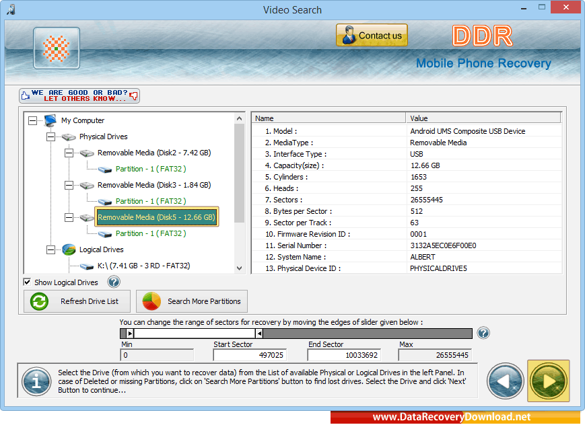Collapse the Disk2 7.42 GB removable media node
Viewport: 585px width, 425px height.
pos(69,153)
